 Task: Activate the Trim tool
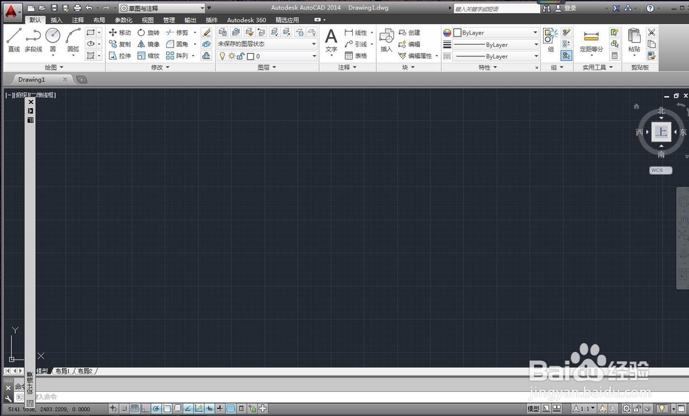click(180, 33)
